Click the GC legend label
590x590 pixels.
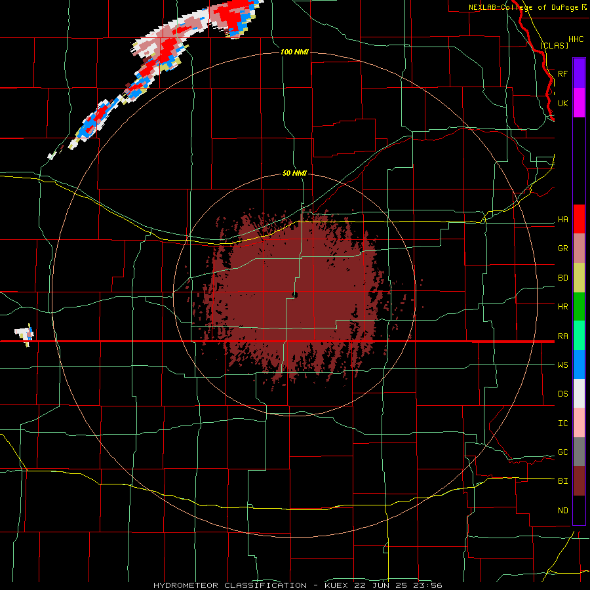(563, 452)
